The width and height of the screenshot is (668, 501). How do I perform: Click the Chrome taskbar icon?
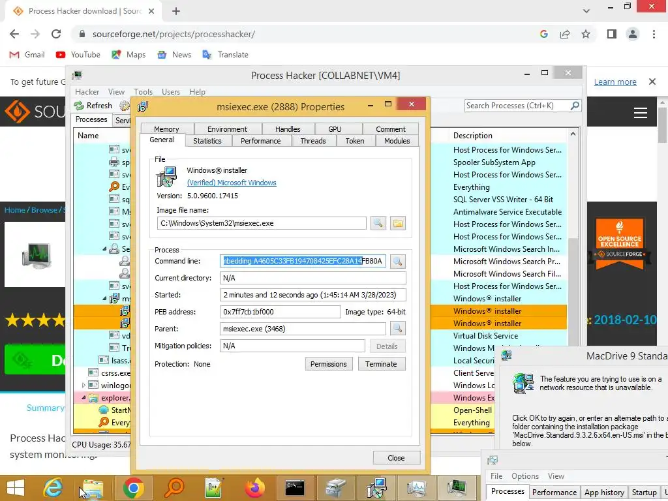click(x=133, y=488)
